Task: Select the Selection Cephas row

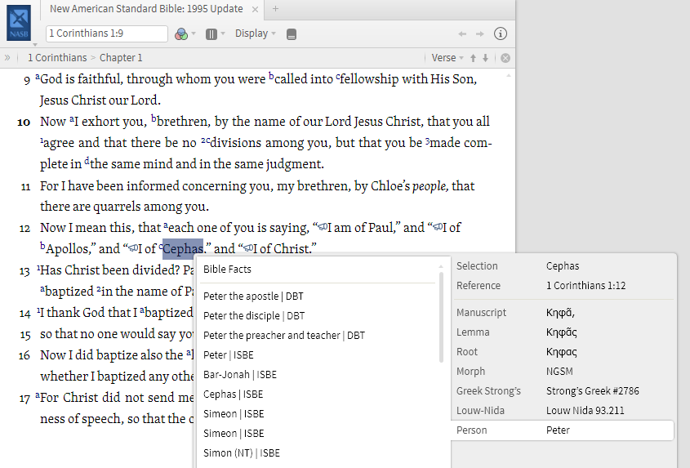Action: click(563, 266)
